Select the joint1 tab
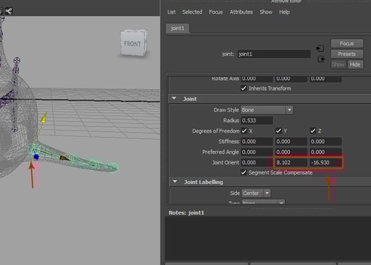The height and width of the screenshot is (265, 371). pyautogui.click(x=177, y=28)
